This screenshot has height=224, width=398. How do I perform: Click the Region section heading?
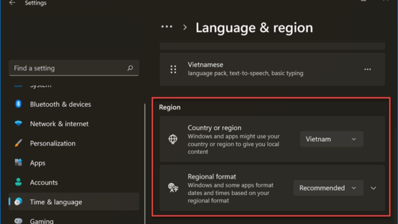pos(170,107)
